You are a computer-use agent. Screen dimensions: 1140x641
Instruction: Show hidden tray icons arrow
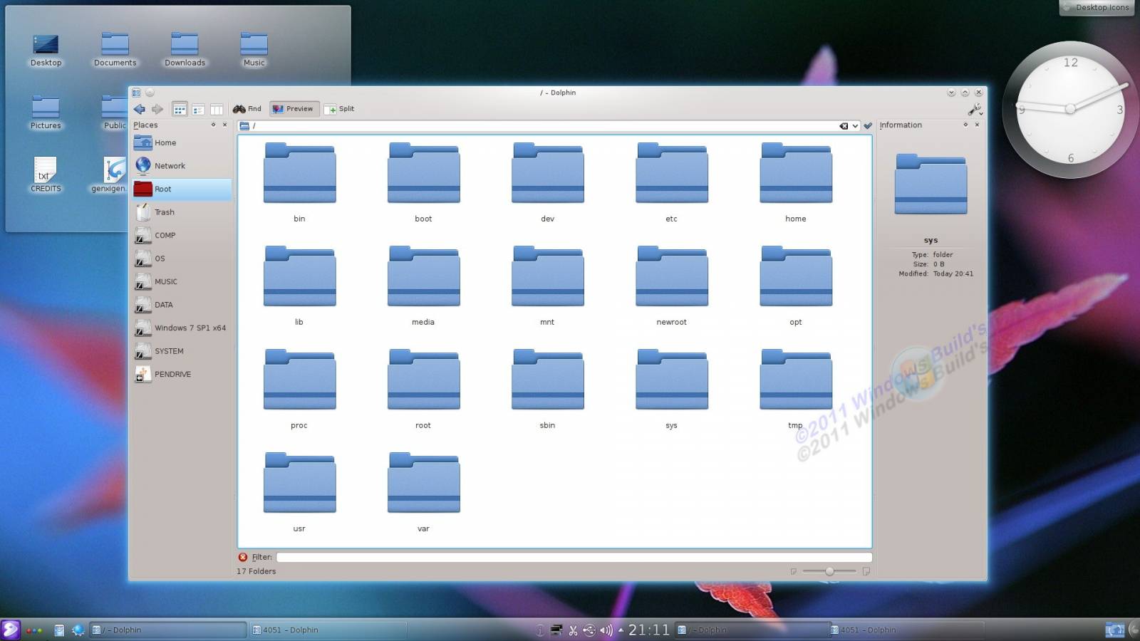coord(621,630)
